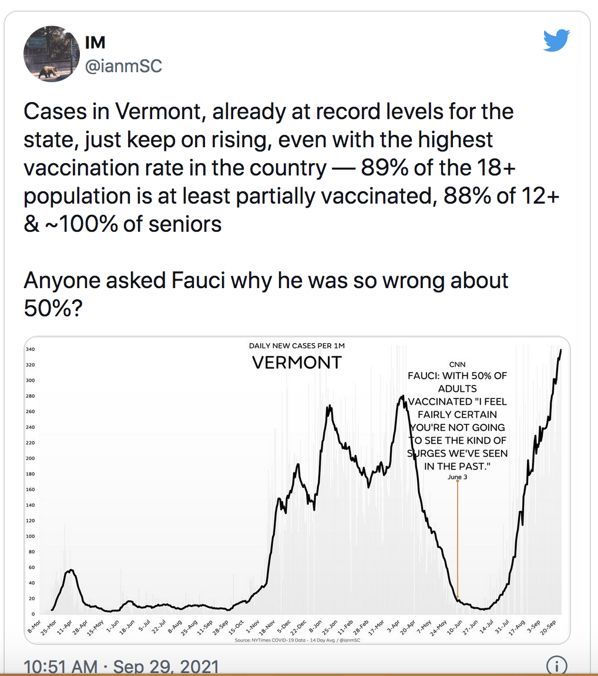Click the Twitter bird logo
598x676 pixels.
point(557,41)
